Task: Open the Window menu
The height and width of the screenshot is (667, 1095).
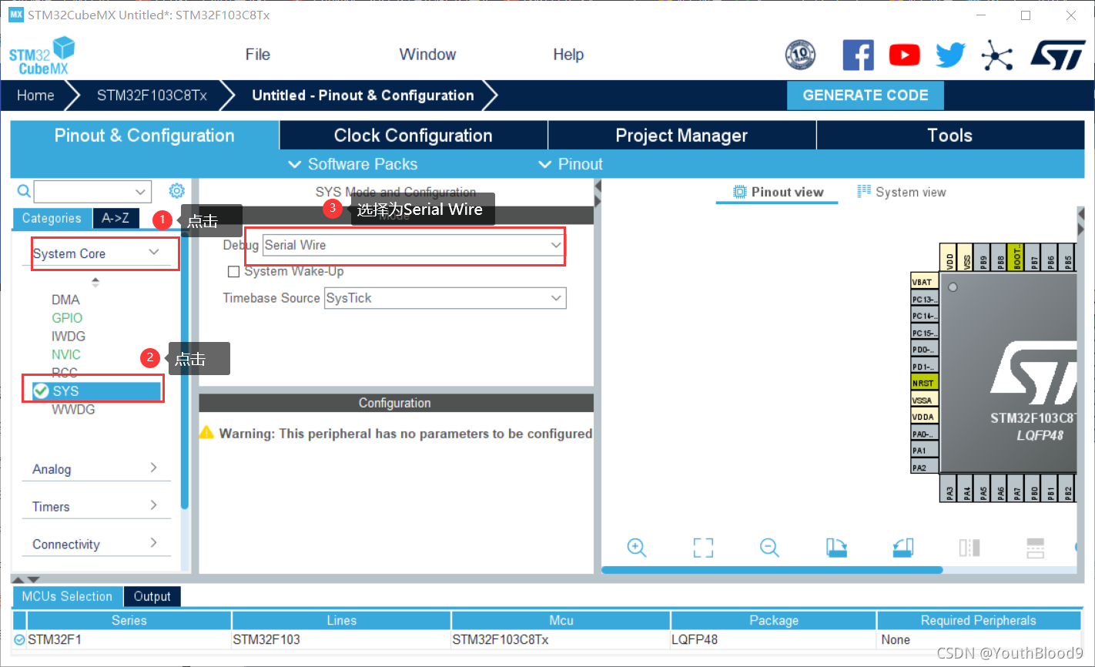Action: pyautogui.click(x=427, y=55)
